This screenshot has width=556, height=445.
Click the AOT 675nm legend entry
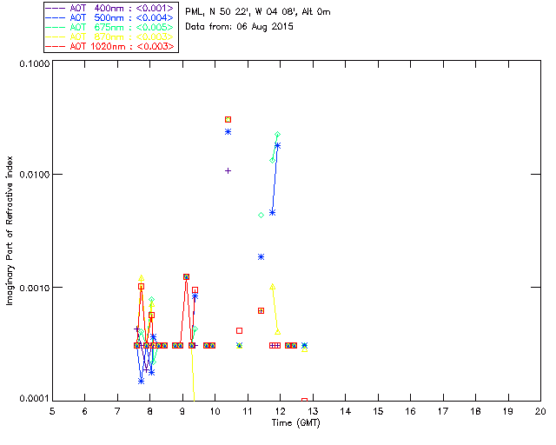[110, 27]
